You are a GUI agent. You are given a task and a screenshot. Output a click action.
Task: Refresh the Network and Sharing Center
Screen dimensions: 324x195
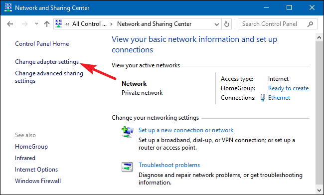pos(227,24)
